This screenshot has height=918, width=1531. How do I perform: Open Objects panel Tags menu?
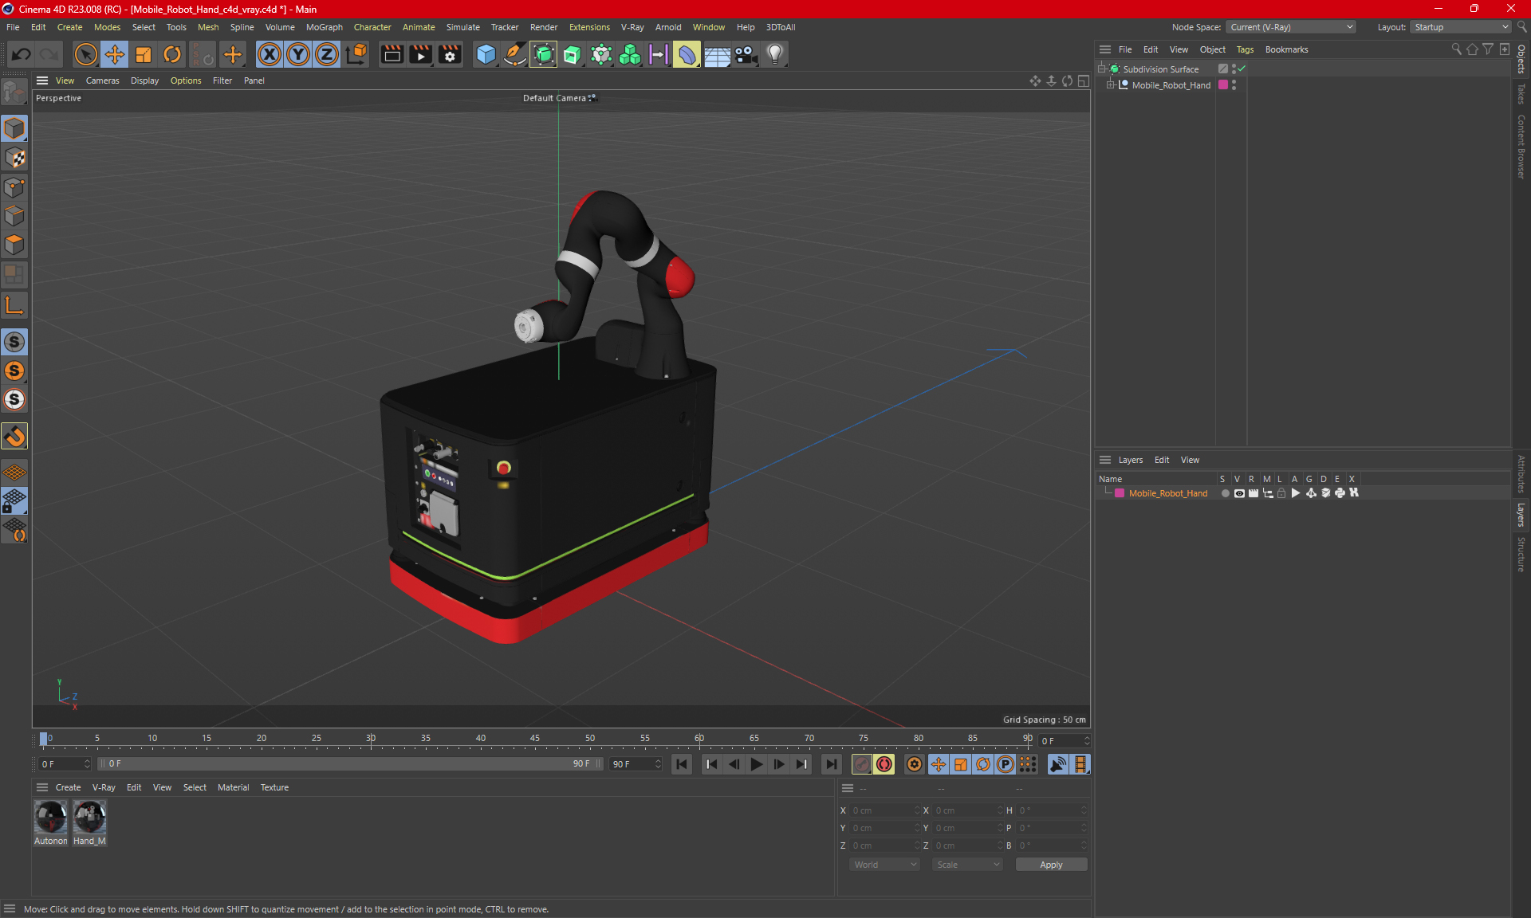pos(1245,49)
